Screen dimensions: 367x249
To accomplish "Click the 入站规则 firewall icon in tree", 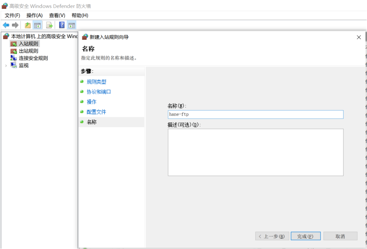I will (14, 44).
